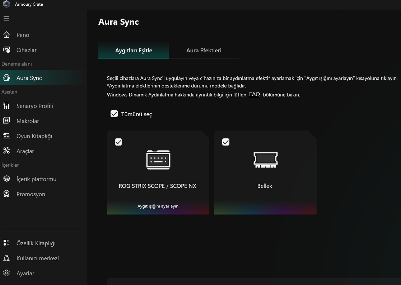Switch to the Aura Efektleri tab
This screenshot has width=401, height=285.
click(x=204, y=51)
